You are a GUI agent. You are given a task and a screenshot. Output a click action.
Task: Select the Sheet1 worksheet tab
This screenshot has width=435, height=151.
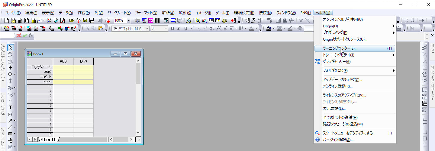[x=48, y=140]
